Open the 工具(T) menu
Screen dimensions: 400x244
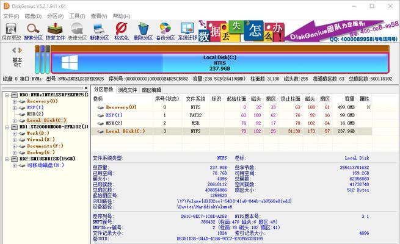77,16
